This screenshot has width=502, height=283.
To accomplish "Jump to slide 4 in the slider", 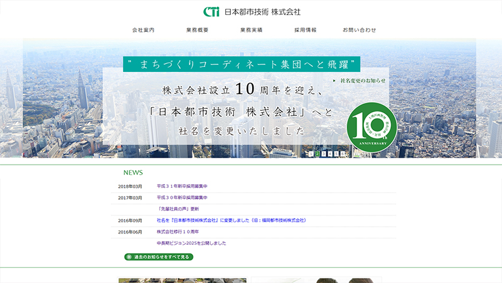I will click(x=330, y=153).
